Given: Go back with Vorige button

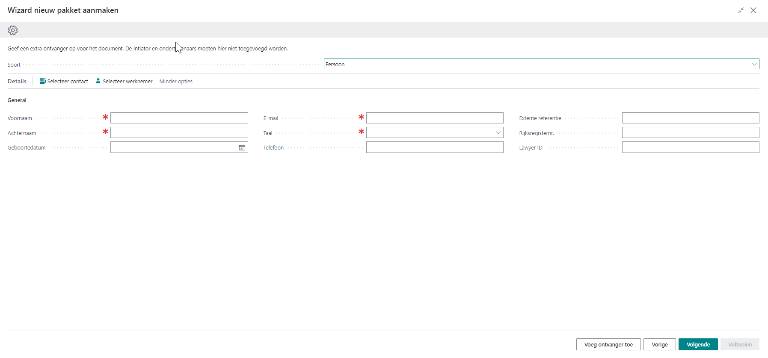Looking at the screenshot, I should pos(659,344).
